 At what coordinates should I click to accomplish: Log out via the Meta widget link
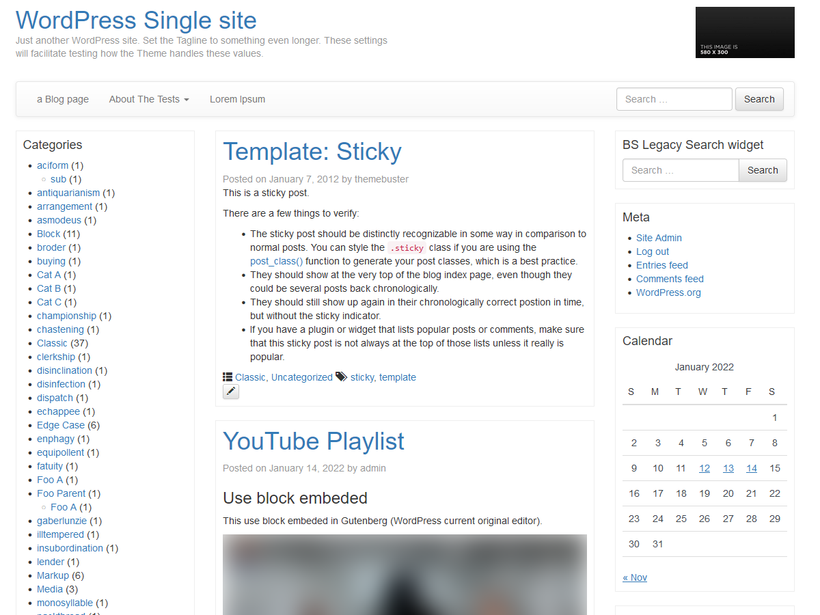652,251
